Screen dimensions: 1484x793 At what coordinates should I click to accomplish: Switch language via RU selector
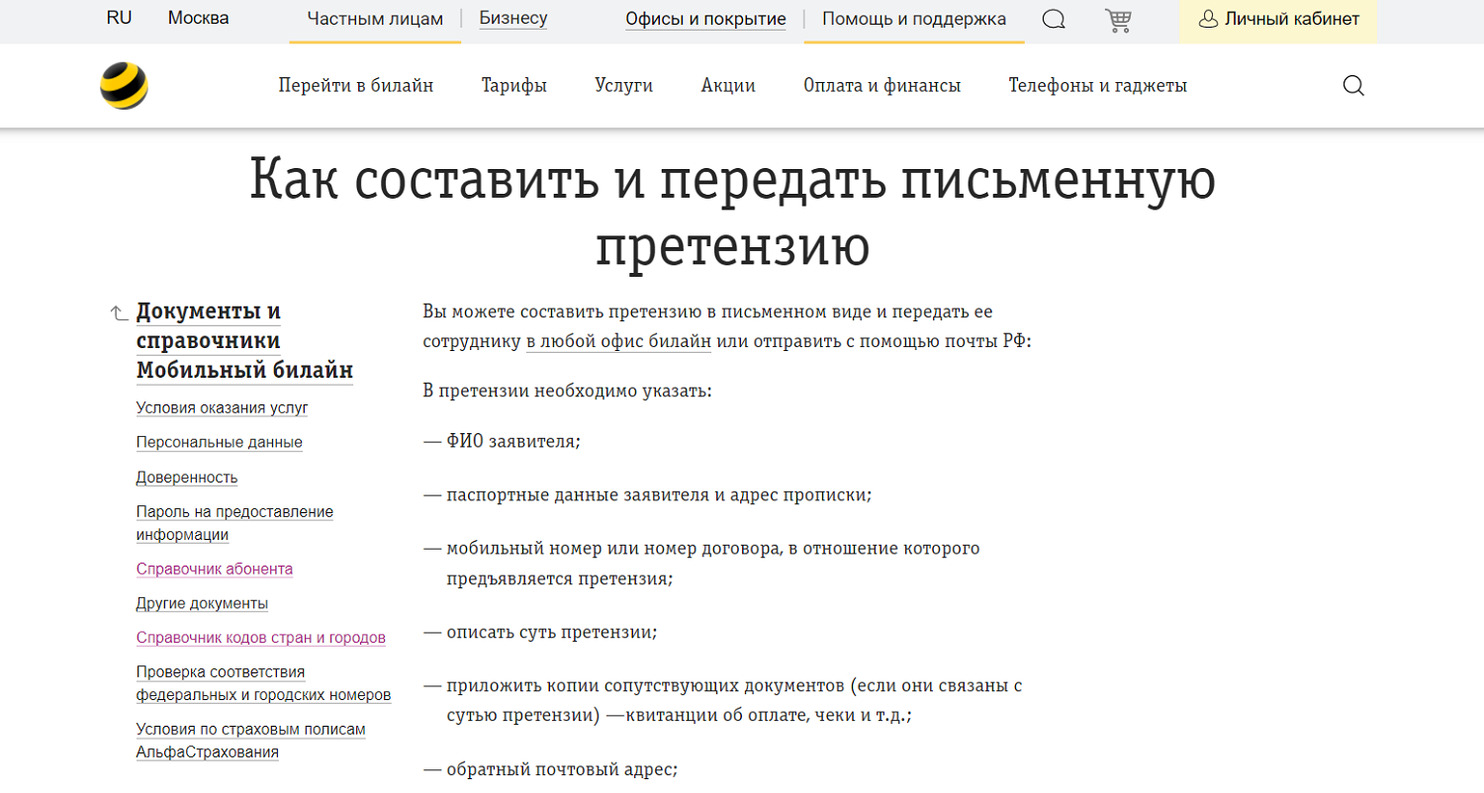(119, 18)
